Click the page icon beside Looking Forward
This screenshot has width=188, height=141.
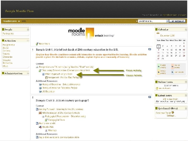[x=37, y=109]
